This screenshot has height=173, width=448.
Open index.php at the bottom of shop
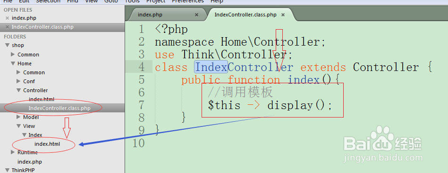(30, 162)
